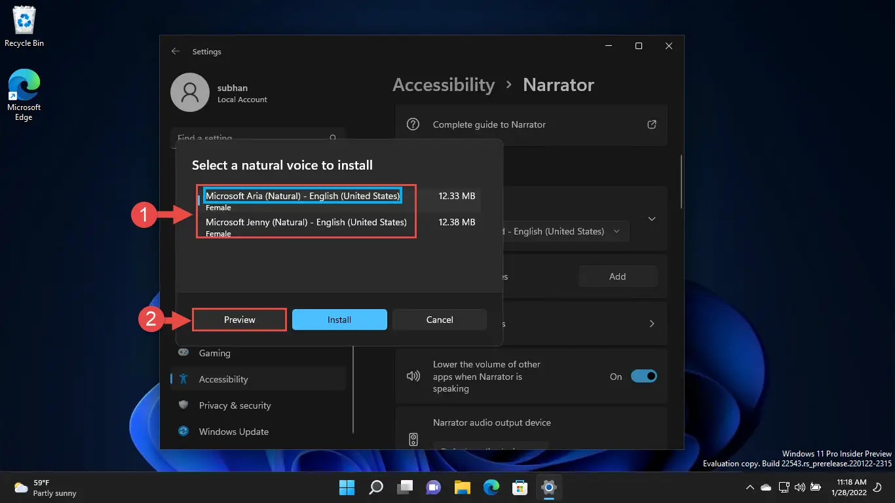Open Microsoft Store from the taskbar

pos(520,487)
